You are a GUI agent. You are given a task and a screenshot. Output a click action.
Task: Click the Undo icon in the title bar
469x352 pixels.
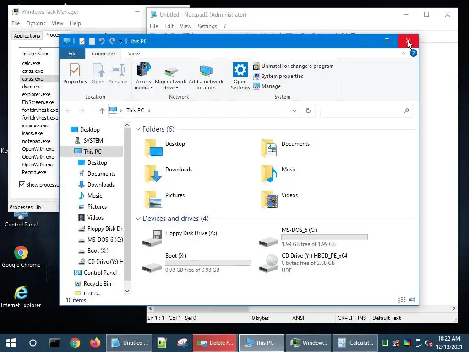click(x=102, y=41)
